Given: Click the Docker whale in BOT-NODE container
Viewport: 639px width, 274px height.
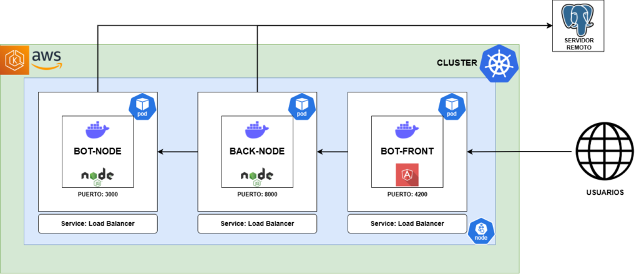Looking at the screenshot, I should 97,130.
